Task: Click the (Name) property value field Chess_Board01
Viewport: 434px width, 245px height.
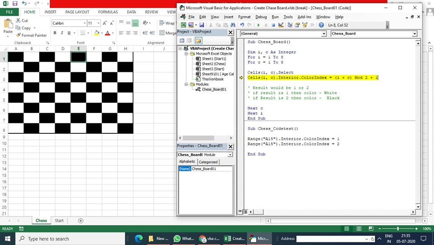Action: [212, 169]
